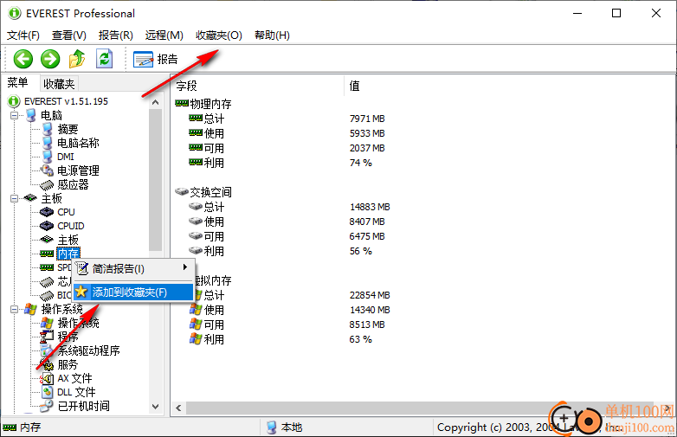
Task: Select the DMI tree item
Action: (x=66, y=157)
